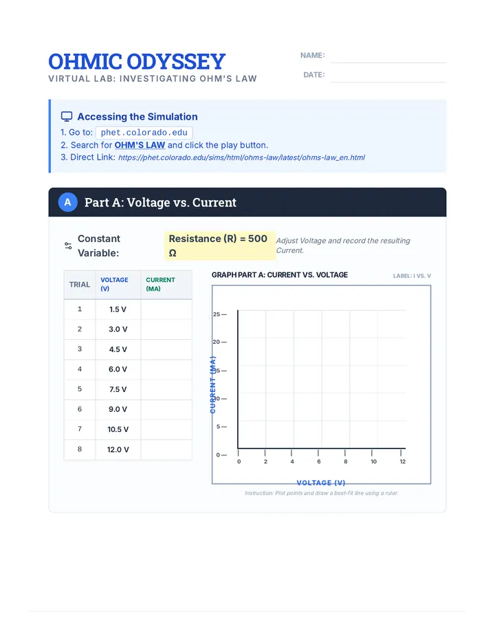The width and height of the screenshot is (495, 641).
Task: Click the 3.0 V voltage cell
Action: point(118,329)
